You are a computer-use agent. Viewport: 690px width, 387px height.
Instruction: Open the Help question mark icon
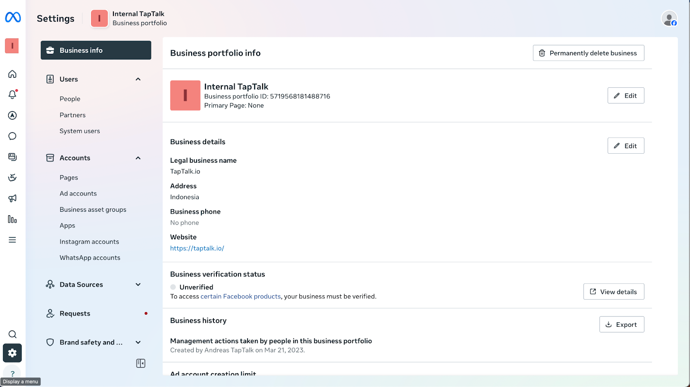point(13,374)
